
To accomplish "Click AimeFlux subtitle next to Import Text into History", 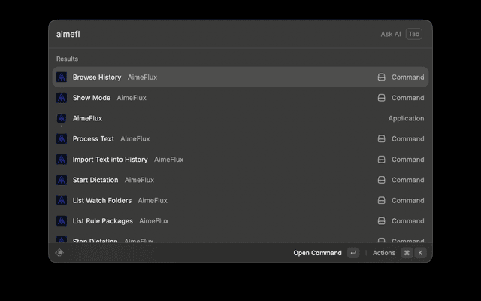I will (168, 160).
